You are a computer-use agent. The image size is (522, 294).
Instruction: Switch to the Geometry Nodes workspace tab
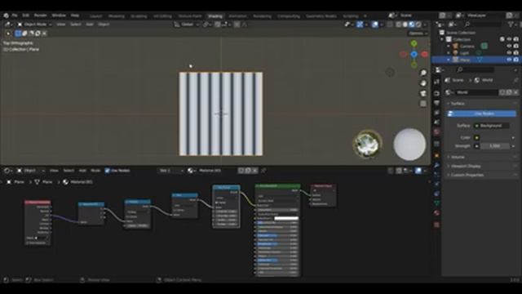[x=321, y=16]
